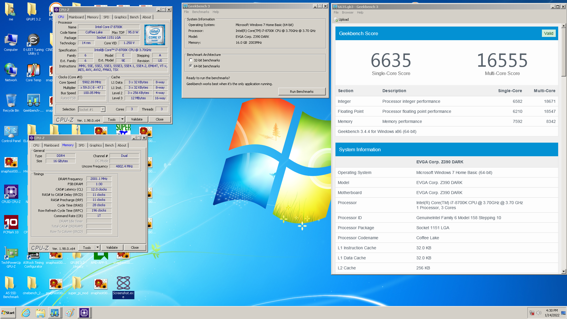This screenshot has height=319, width=567.
Task: Switch to Geekbench taskbar button
Action: tap(55, 313)
